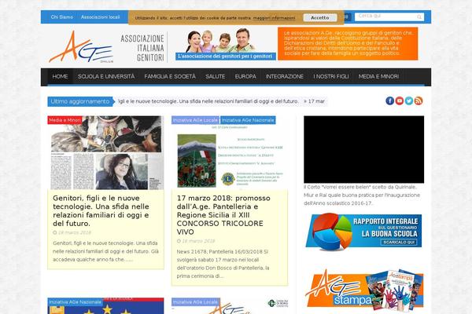Select the Iniziativa AGe Locale tag on Concorso Tricolore article

(x=195, y=120)
